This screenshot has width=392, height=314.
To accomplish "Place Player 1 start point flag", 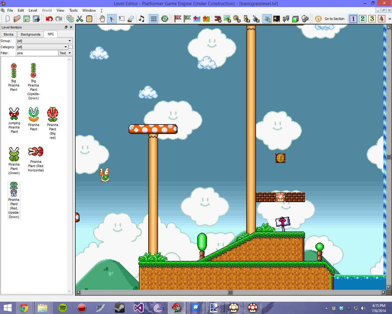I will 178,19.
